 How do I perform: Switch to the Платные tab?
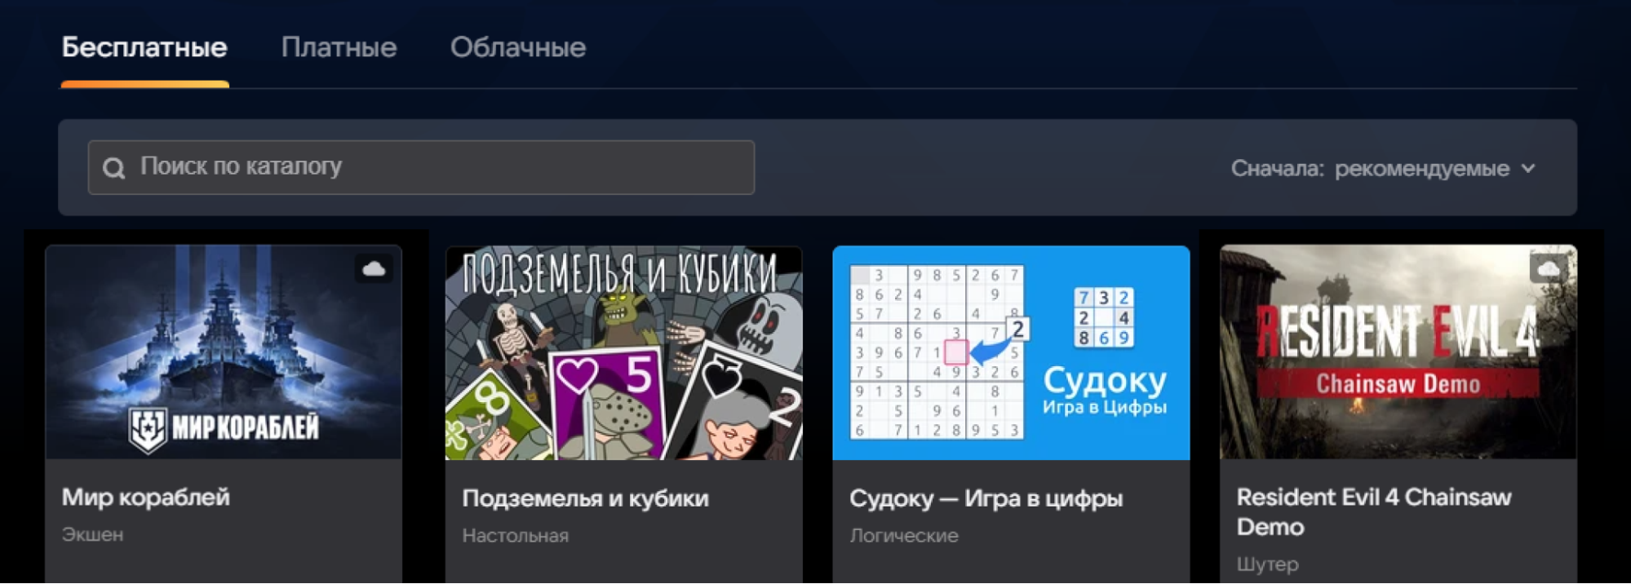339,47
